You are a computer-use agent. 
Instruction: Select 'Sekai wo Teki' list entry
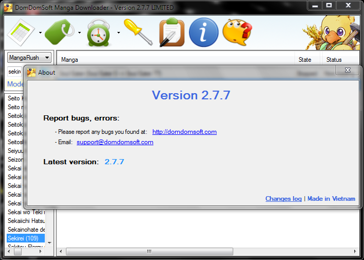[x=26, y=212]
